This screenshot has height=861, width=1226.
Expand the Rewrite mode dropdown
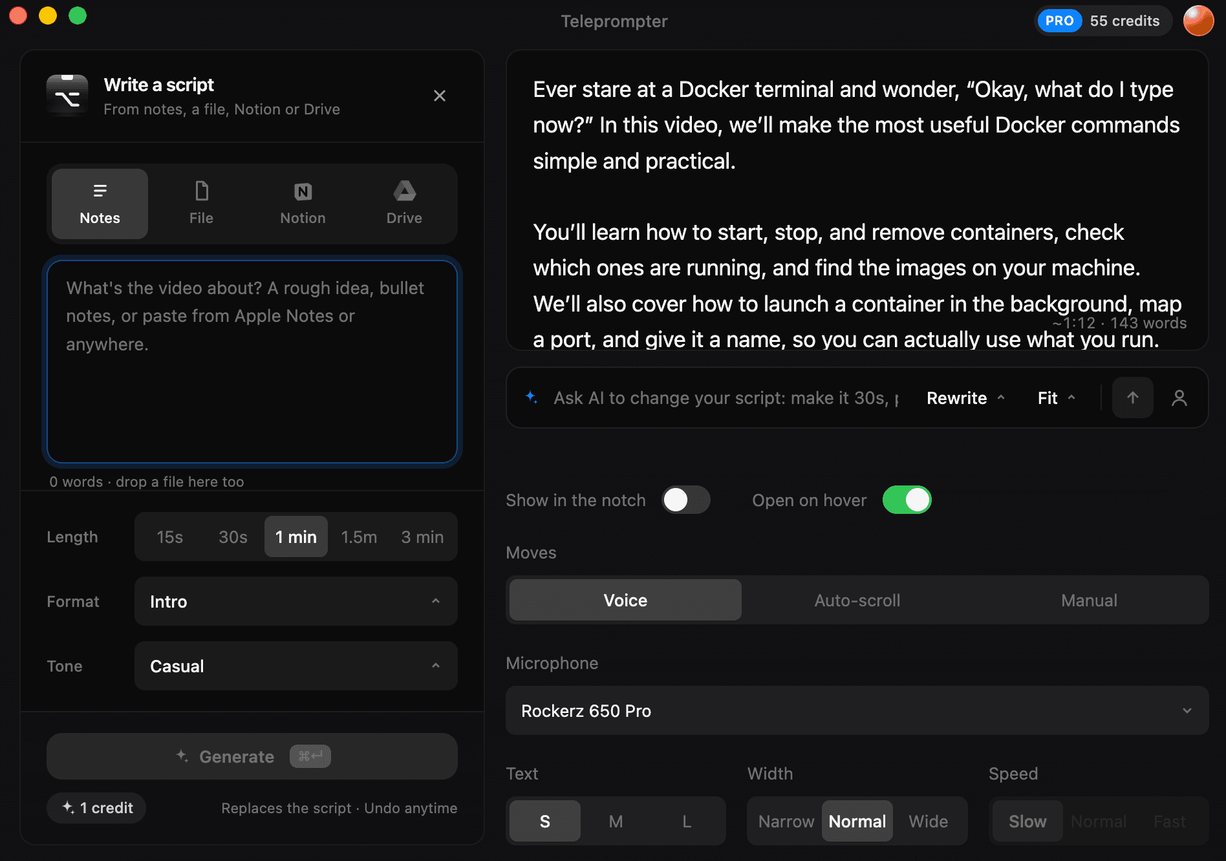coord(965,398)
